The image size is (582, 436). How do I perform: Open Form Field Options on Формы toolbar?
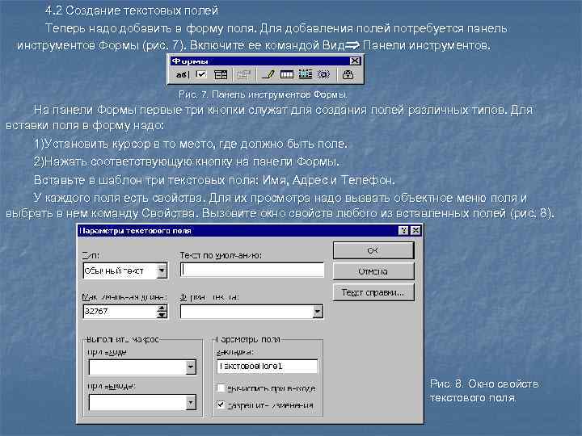point(243,75)
